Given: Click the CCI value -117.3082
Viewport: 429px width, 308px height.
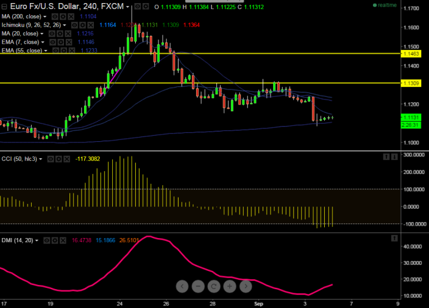Looking at the screenshot, I should (88, 159).
